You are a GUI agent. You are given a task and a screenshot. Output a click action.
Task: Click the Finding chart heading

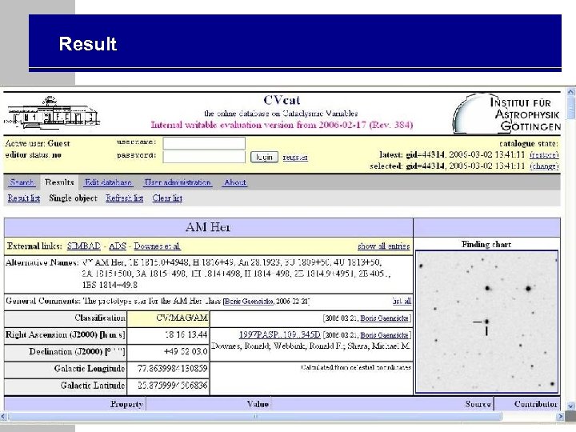point(486,244)
